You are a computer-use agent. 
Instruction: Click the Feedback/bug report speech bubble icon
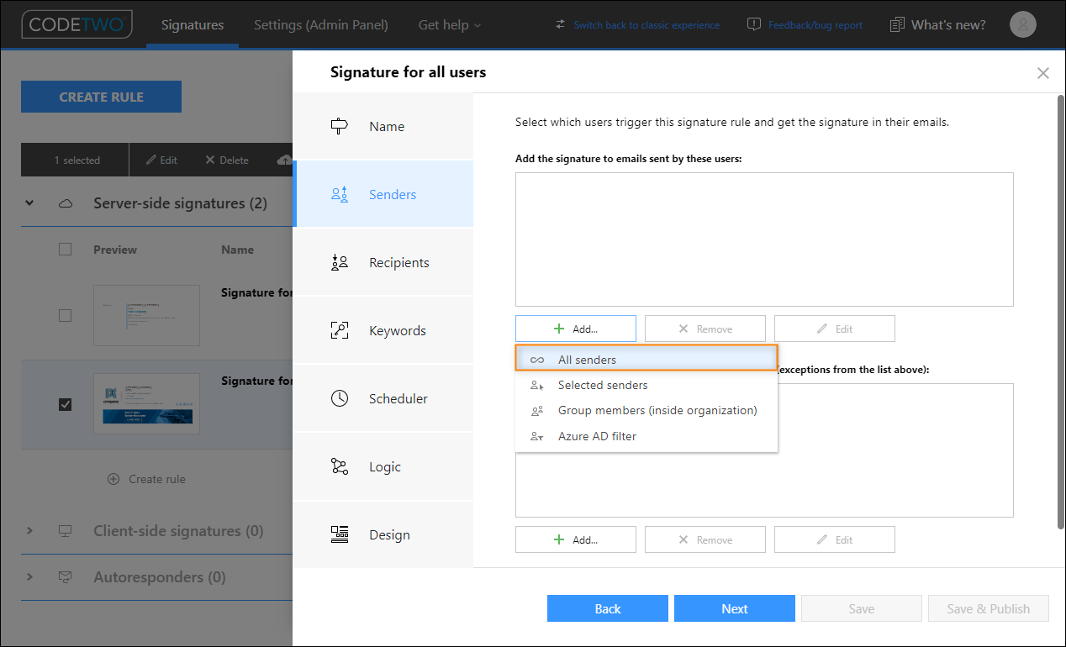[x=754, y=24]
